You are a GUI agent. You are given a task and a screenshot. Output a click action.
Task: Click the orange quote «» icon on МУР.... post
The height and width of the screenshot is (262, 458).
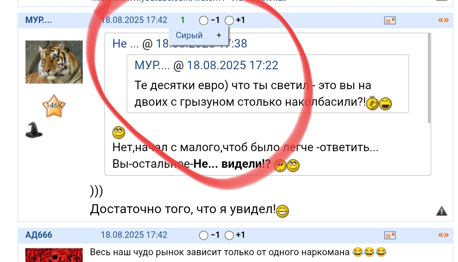click(x=444, y=20)
